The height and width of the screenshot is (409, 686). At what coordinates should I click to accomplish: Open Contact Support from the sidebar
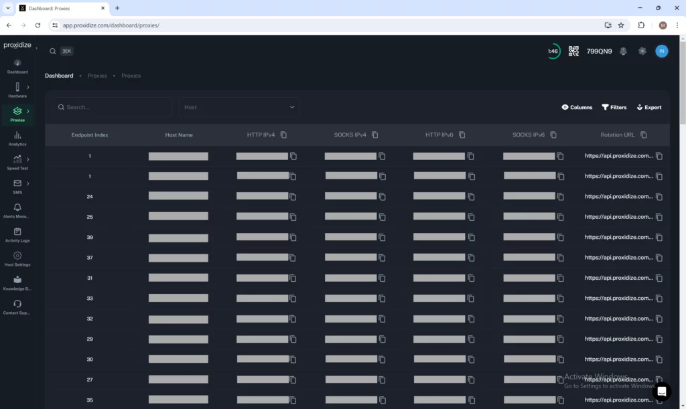17,306
